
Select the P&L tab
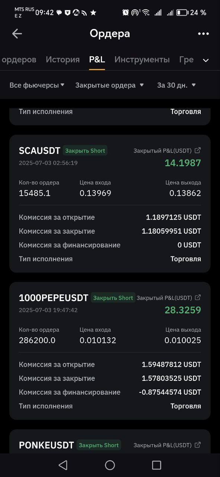pos(97,60)
